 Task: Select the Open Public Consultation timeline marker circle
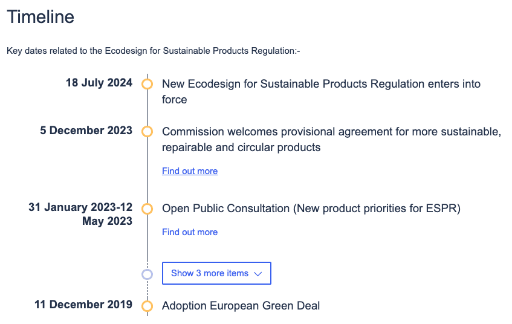click(x=147, y=209)
